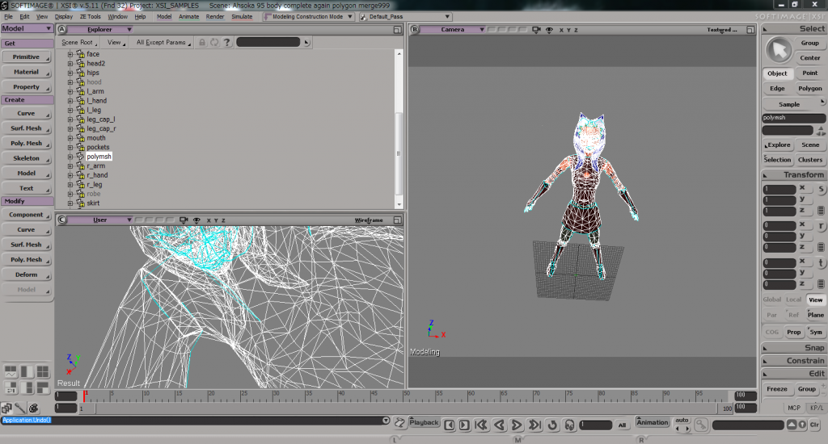Image resolution: width=828 pixels, height=444 pixels.
Task: Switch transform mode to View
Action: tap(815, 299)
